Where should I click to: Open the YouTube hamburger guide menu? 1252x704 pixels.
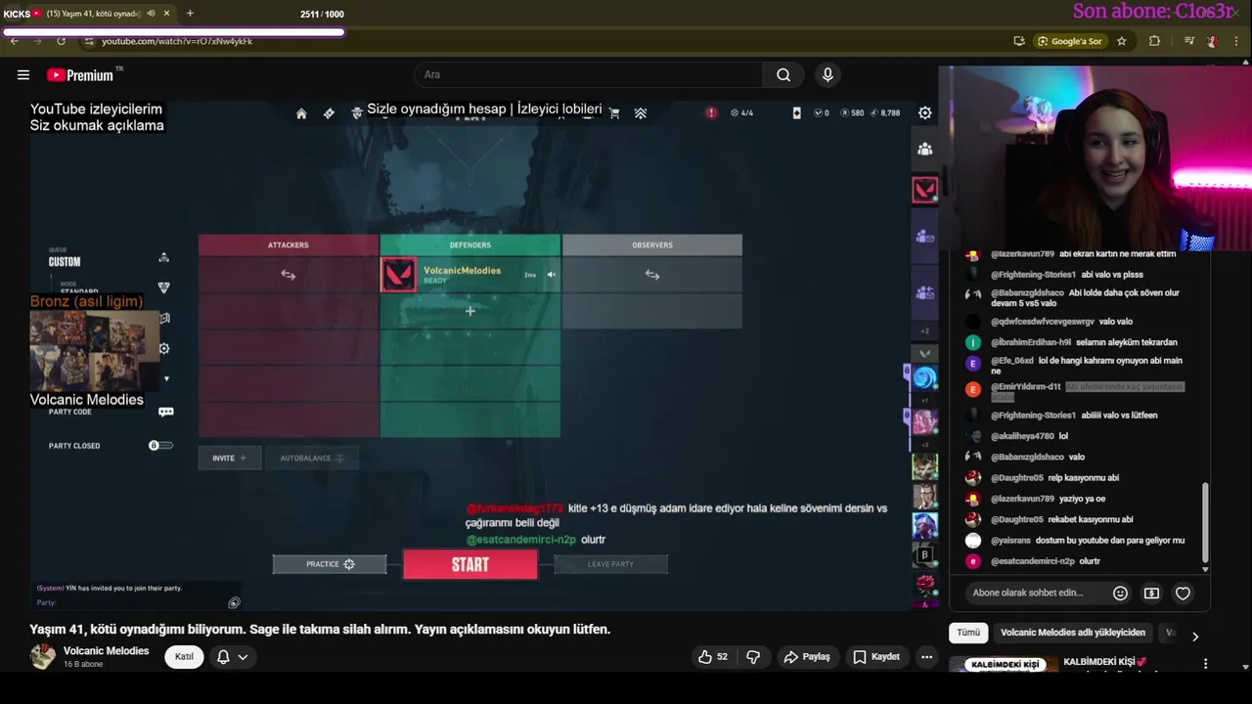(23, 75)
